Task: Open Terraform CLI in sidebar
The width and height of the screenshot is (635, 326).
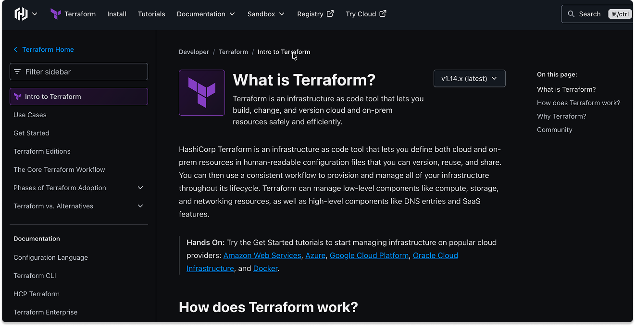Action: 35,276
